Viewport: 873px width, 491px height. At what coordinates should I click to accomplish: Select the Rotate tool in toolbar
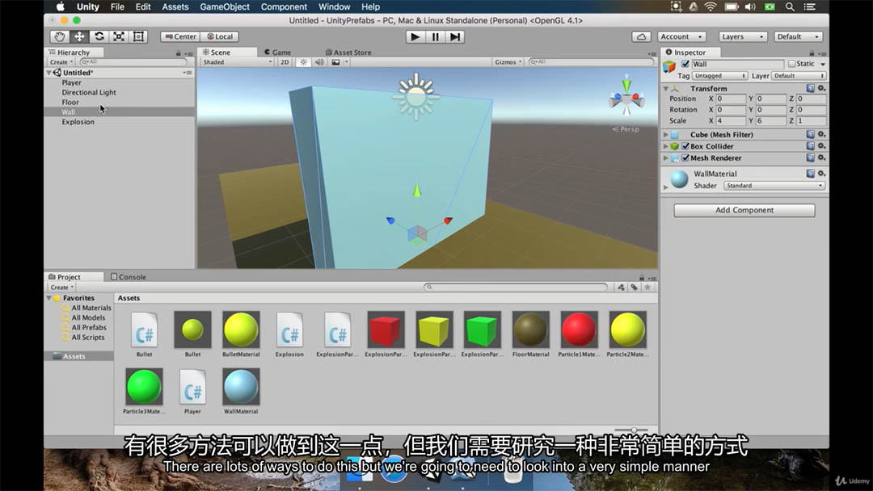click(99, 36)
